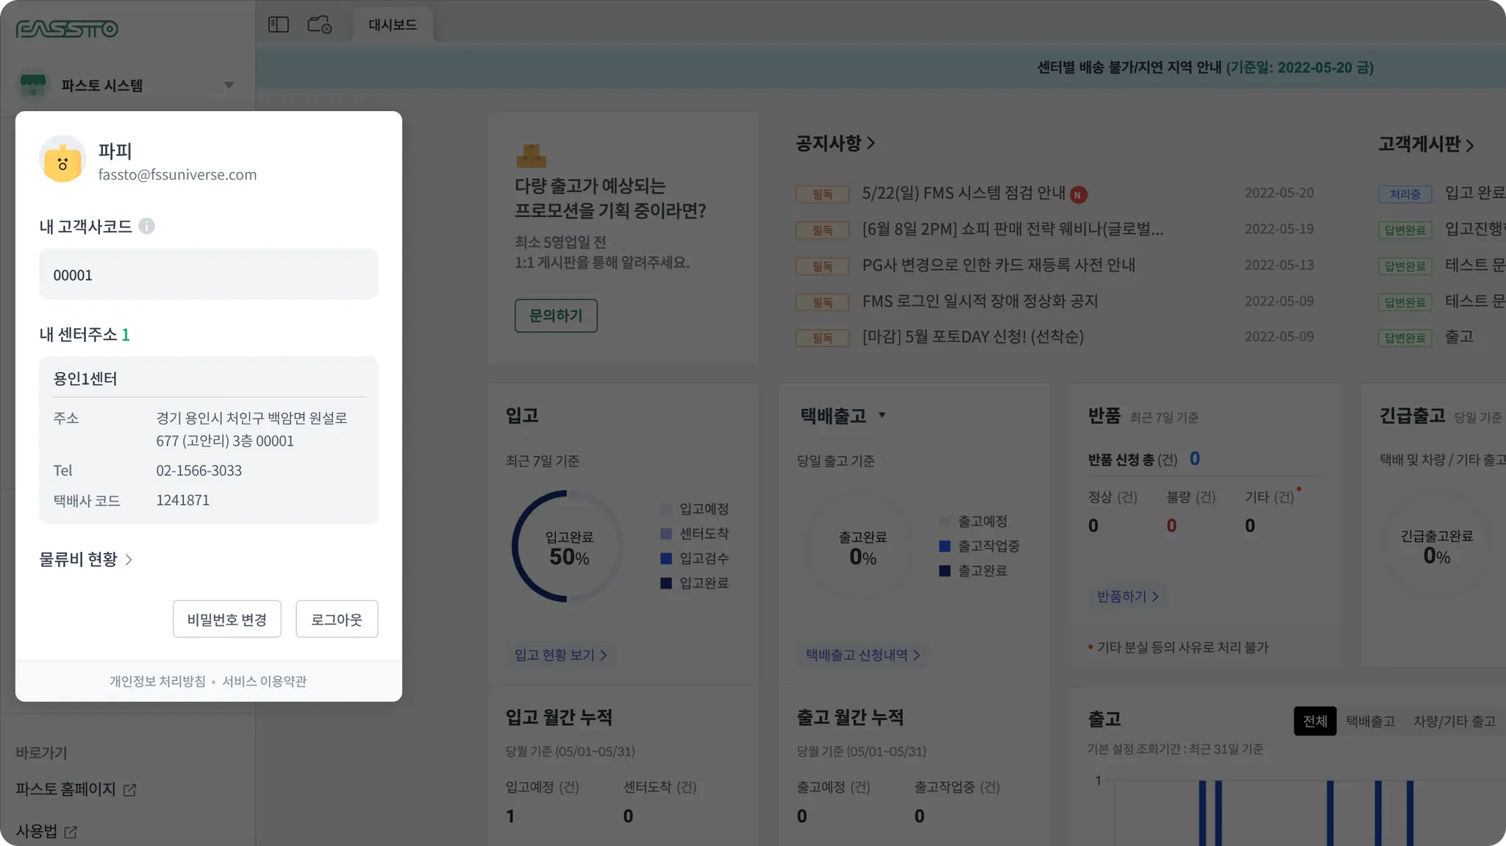Click the 로그아웃 button
Image resolution: width=1506 pixels, height=846 pixels.
pyautogui.click(x=337, y=619)
